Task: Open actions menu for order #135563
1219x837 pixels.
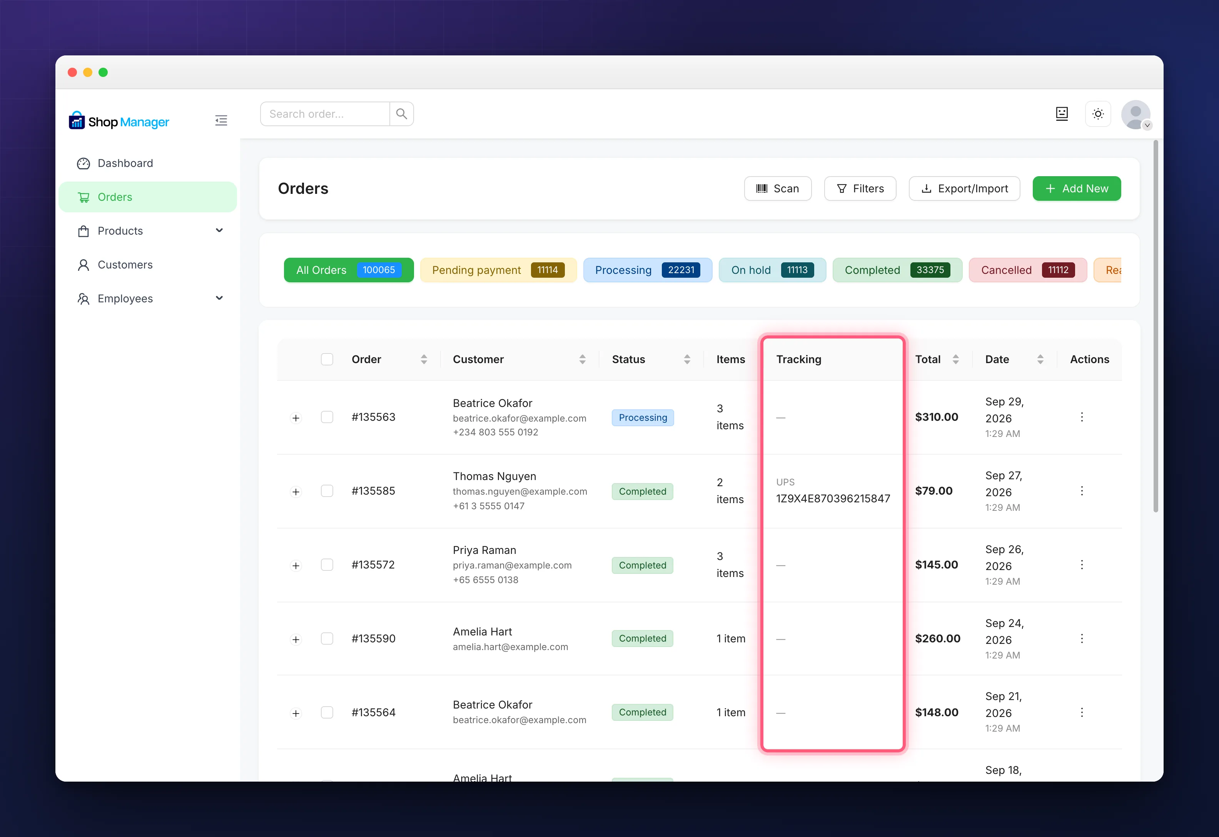Action: click(x=1082, y=417)
